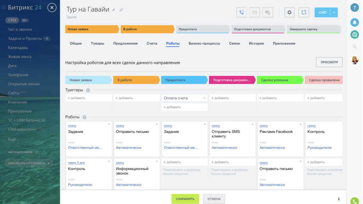Select the Предоплата stage in deal progress bar

[x=202, y=29]
